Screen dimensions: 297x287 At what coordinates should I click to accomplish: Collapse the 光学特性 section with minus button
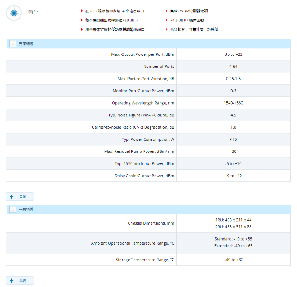13,44
